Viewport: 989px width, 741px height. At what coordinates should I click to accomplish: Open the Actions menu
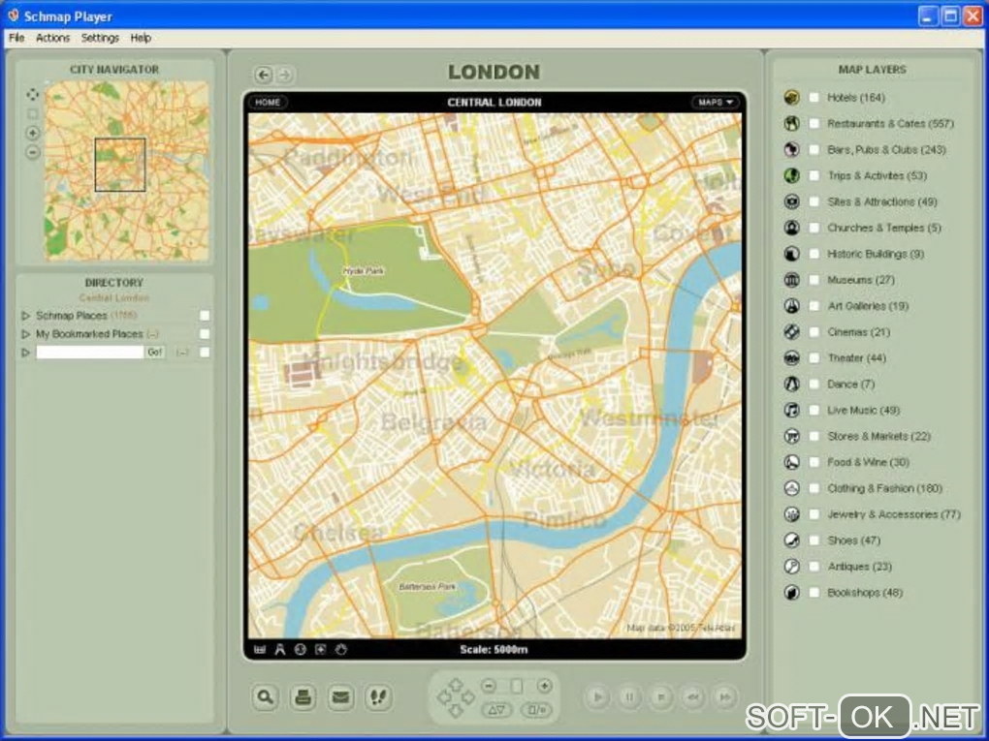tap(53, 38)
